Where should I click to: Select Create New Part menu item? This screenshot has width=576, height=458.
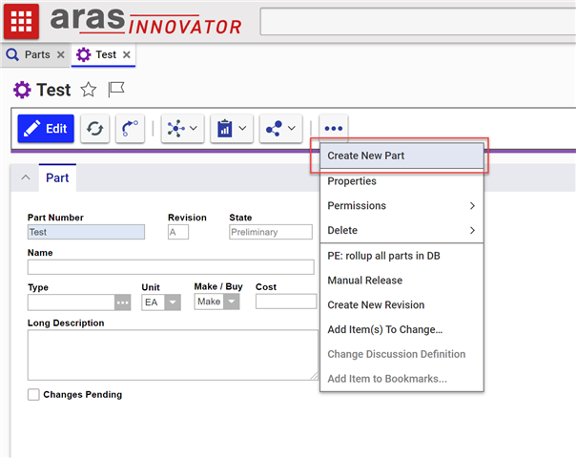401,156
